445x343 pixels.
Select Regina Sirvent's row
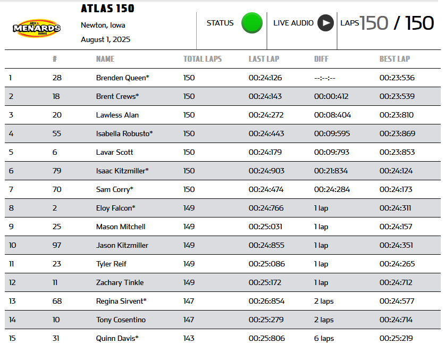coord(222,301)
